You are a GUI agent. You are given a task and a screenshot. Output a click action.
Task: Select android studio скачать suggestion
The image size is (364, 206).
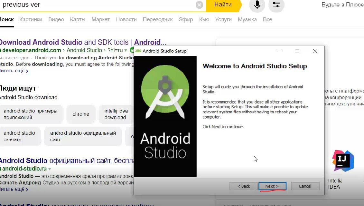20,136
